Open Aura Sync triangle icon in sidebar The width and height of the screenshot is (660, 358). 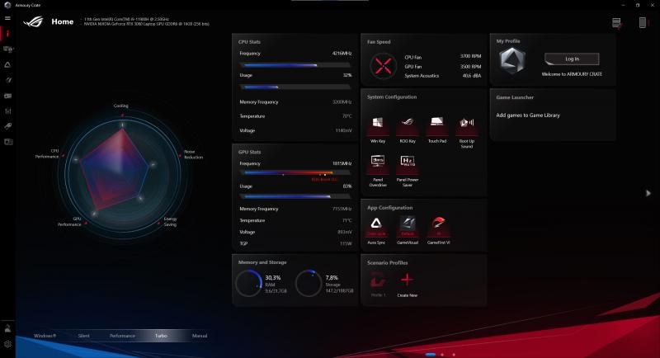coord(7,65)
